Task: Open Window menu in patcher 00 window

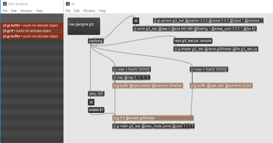Action: 89,11
